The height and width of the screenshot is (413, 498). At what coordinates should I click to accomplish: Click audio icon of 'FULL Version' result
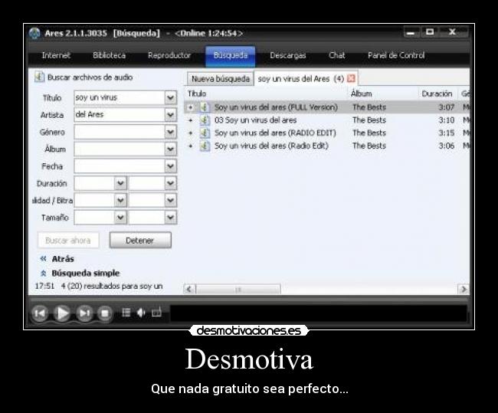[x=205, y=107]
